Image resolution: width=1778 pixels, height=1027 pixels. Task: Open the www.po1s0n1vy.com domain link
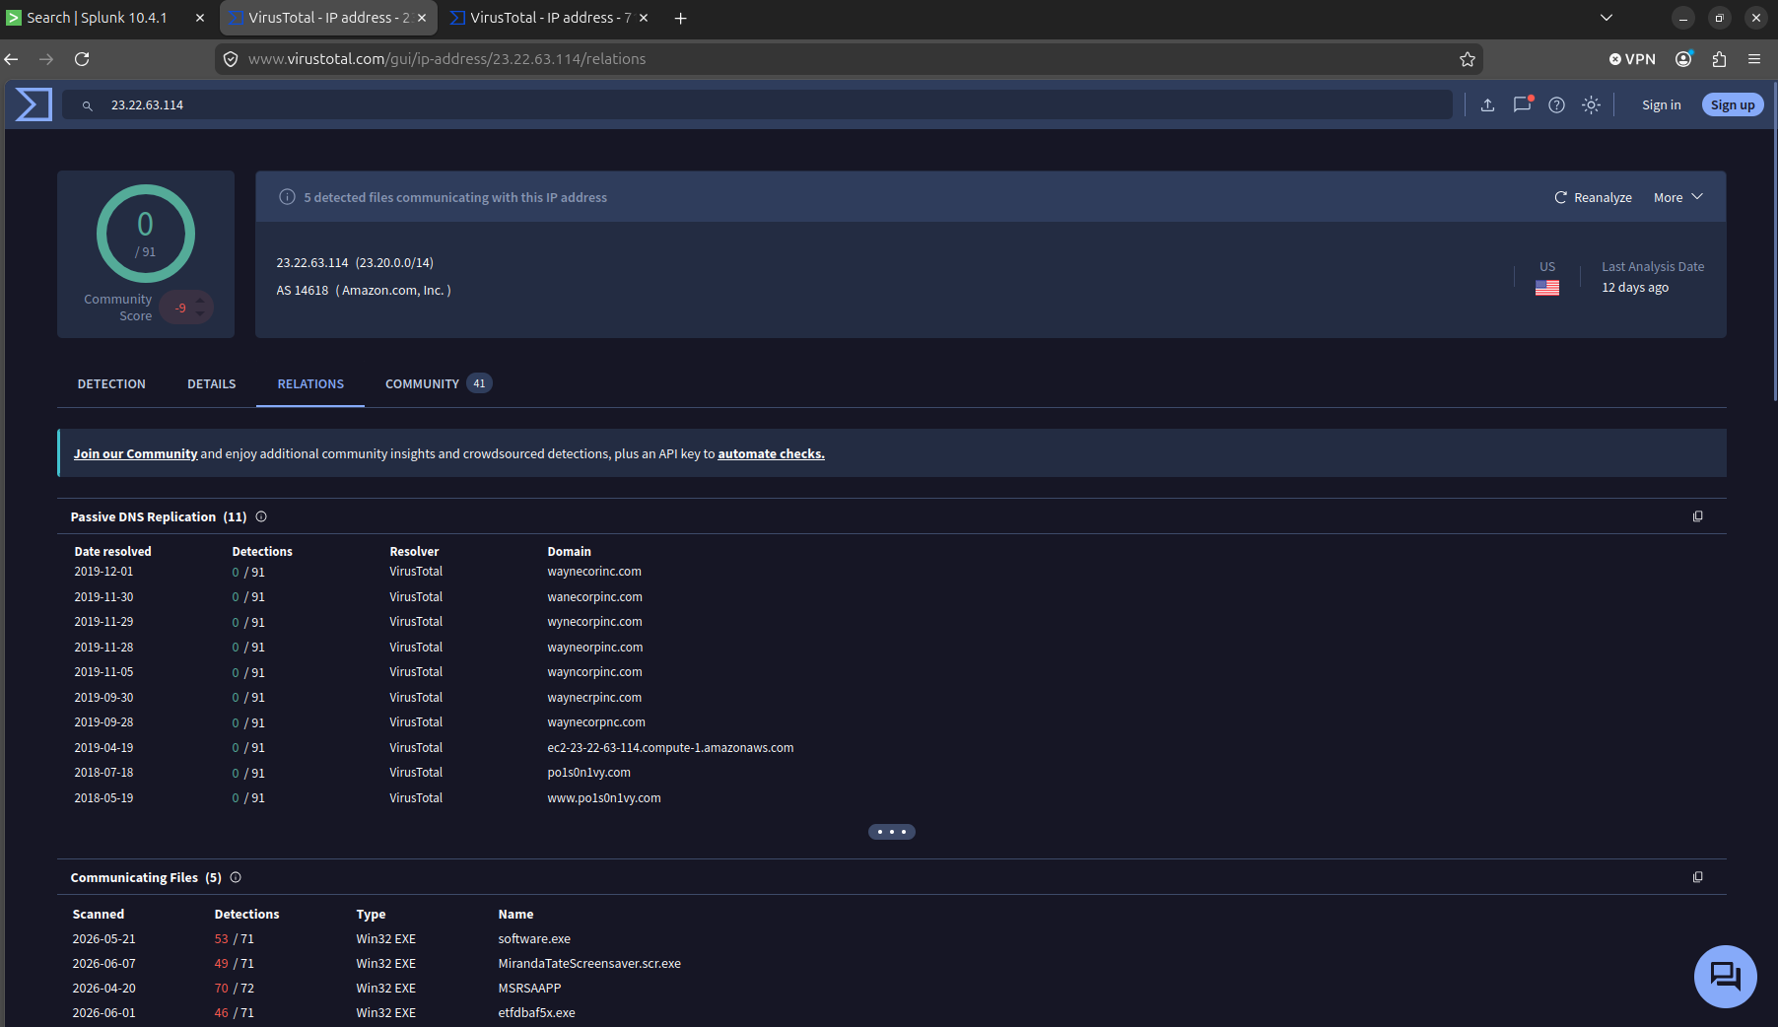pyautogui.click(x=604, y=798)
